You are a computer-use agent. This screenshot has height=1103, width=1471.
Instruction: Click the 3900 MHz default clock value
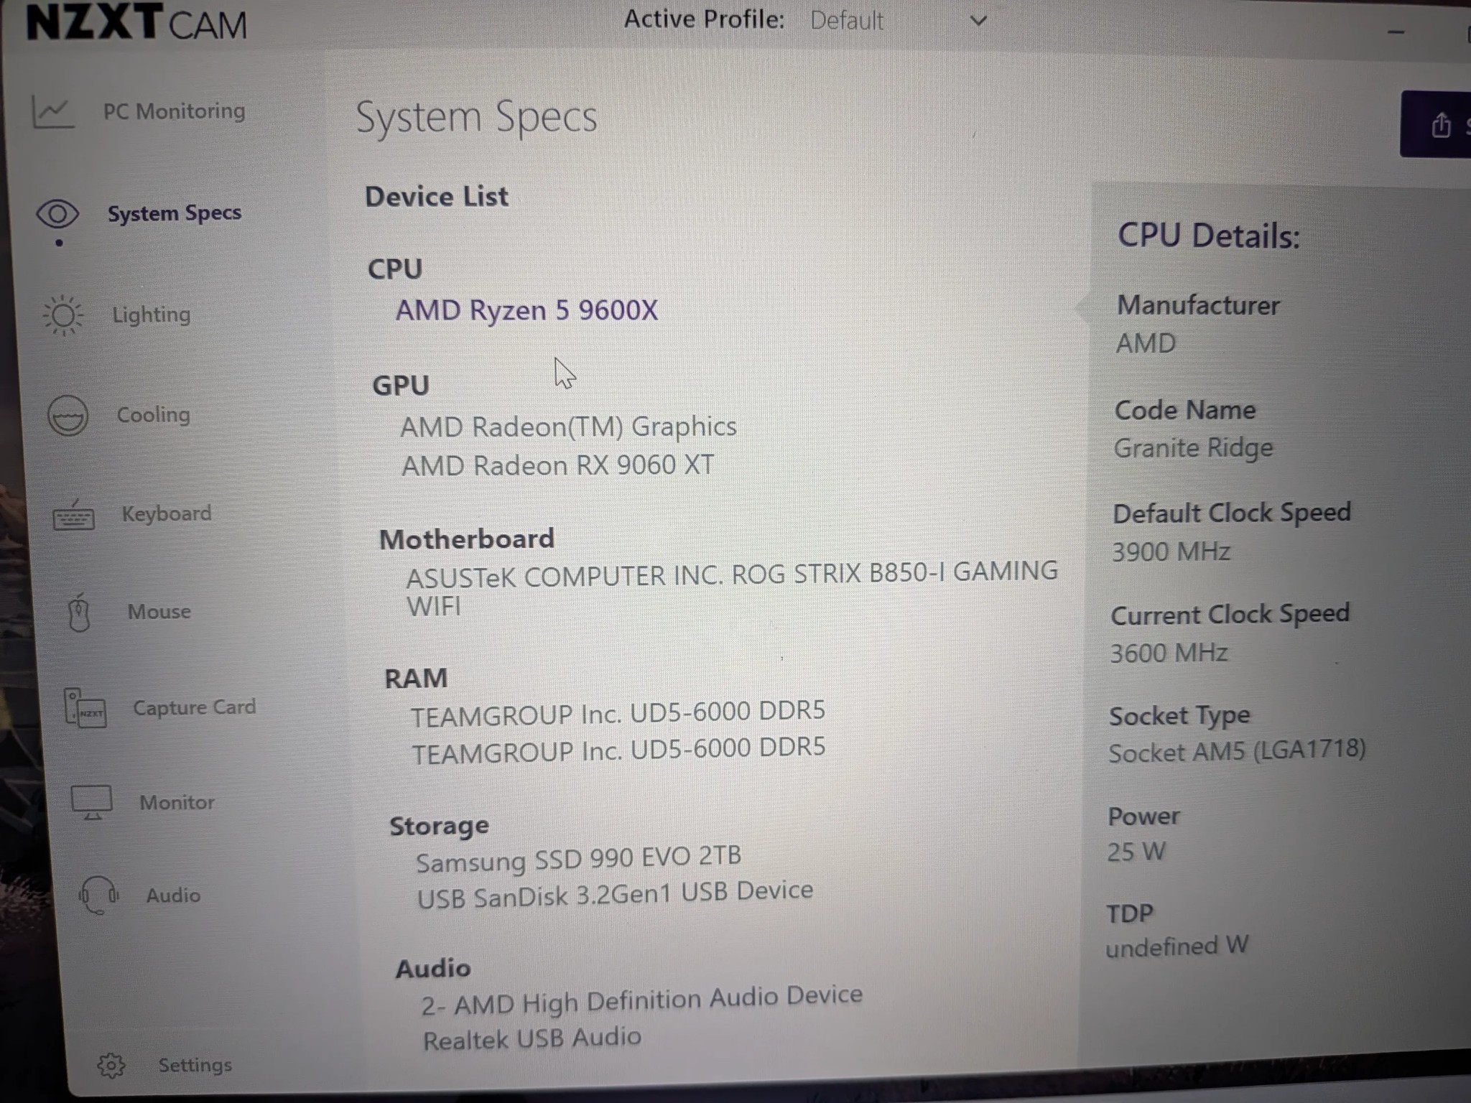[x=1171, y=551]
